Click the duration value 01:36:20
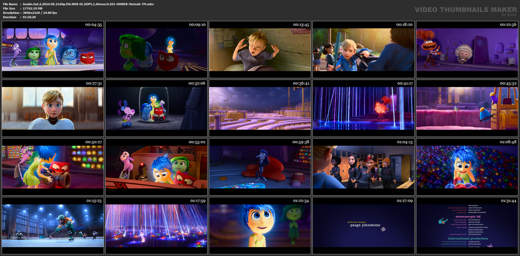This screenshot has height=256, width=520. (x=29, y=17)
